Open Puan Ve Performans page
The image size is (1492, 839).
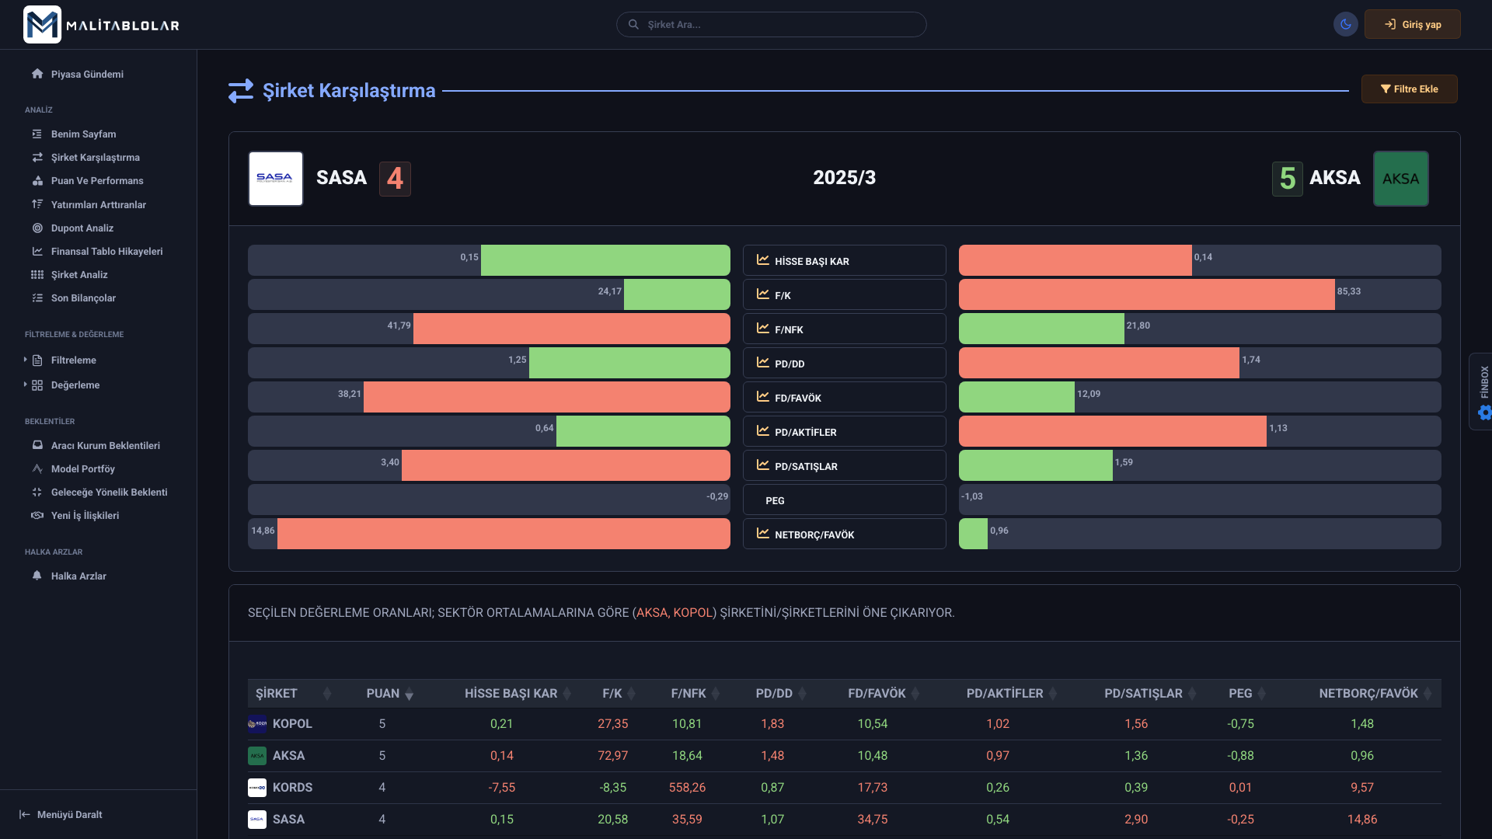click(96, 180)
